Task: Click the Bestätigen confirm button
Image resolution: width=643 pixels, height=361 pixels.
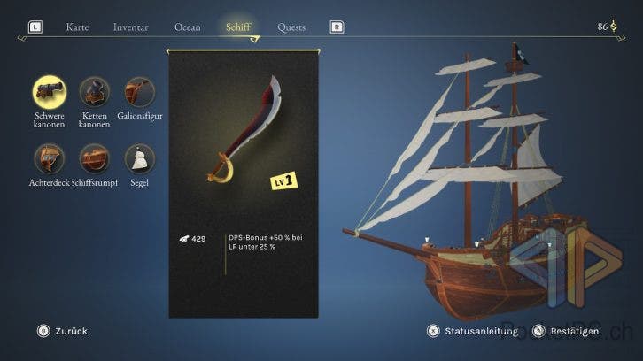Action: tap(565, 331)
